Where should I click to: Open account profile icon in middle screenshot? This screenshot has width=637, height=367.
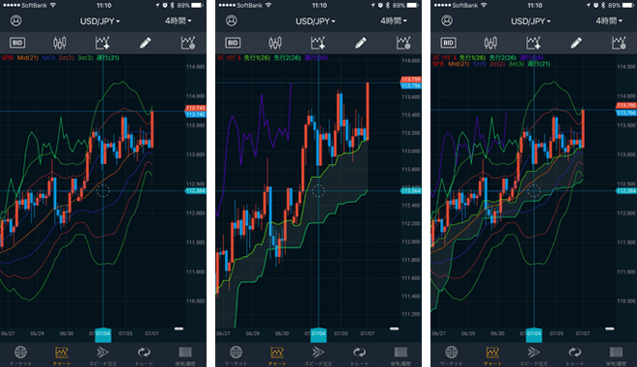[232, 20]
